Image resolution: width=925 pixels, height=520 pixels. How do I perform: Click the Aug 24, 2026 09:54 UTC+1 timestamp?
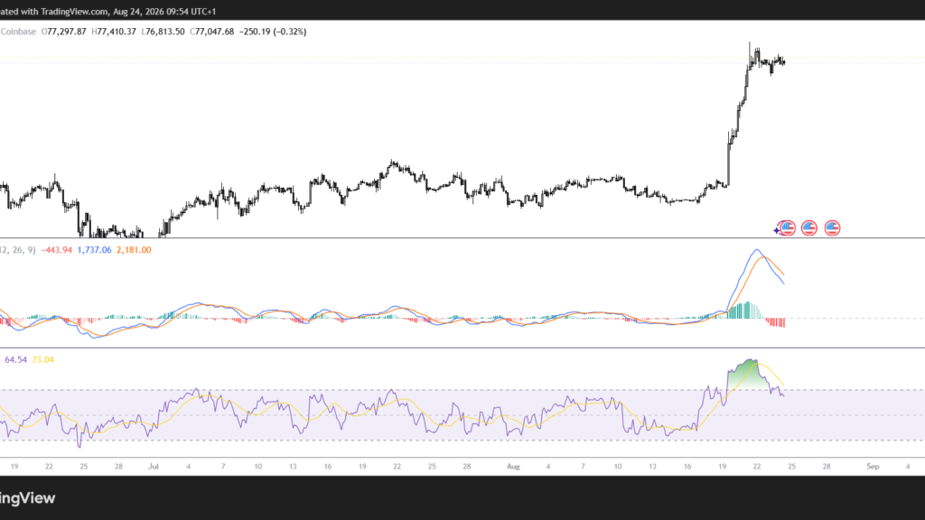click(164, 11)
